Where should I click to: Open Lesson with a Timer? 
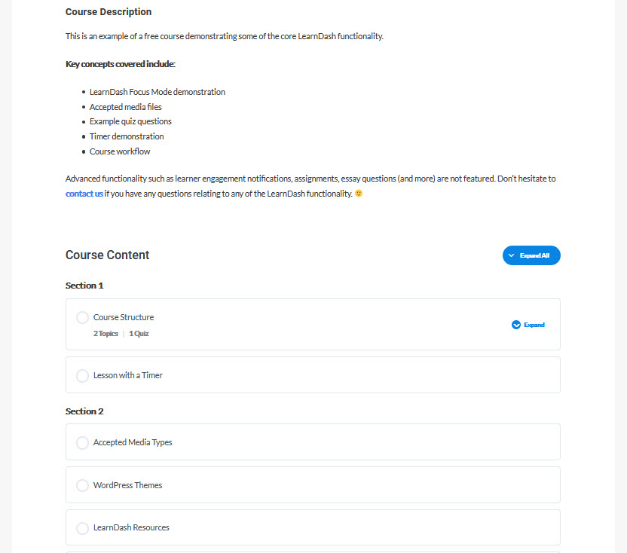point(128,375)
